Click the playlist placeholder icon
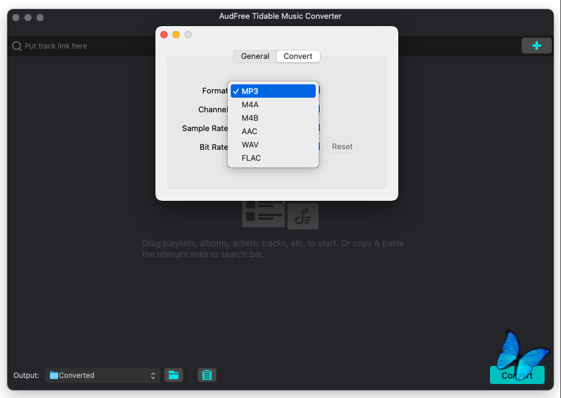 click(x=263, y=214)
